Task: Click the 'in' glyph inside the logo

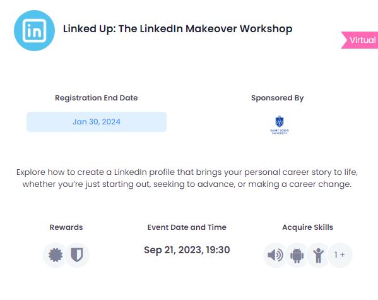Action: [x=34, y=31]
